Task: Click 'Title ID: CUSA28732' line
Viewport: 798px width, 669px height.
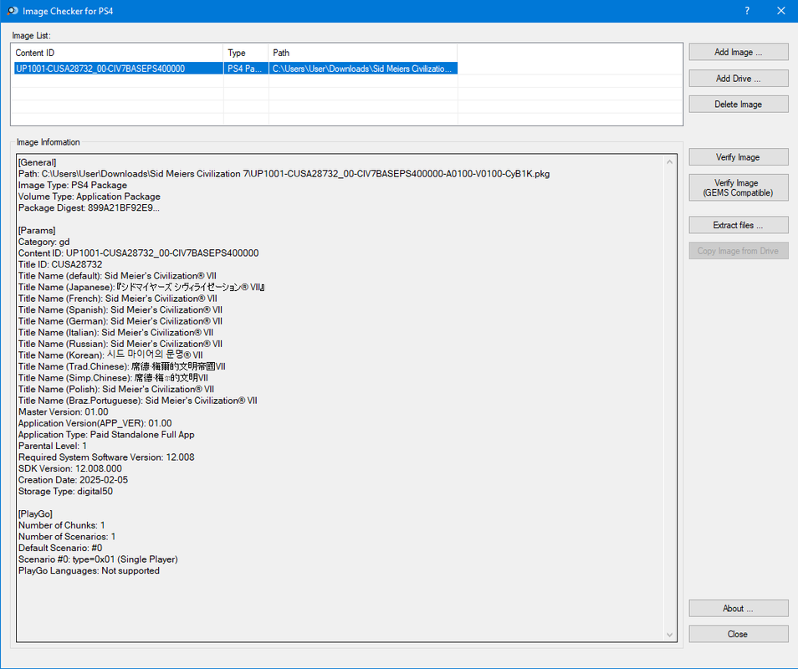Action: click(60, 264)
